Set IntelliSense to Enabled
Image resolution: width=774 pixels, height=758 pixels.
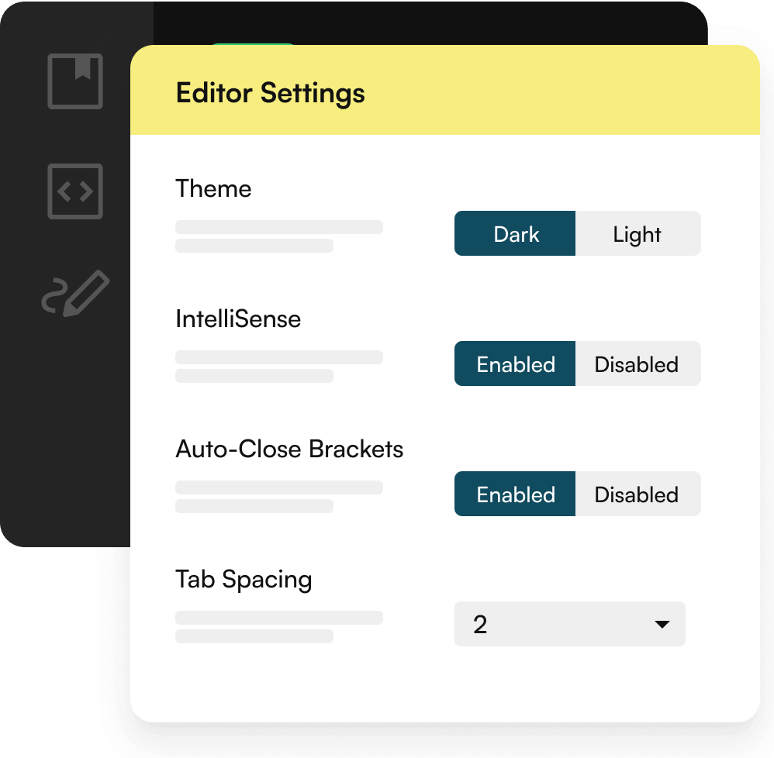pyautogui.click(x=515, y=364)
